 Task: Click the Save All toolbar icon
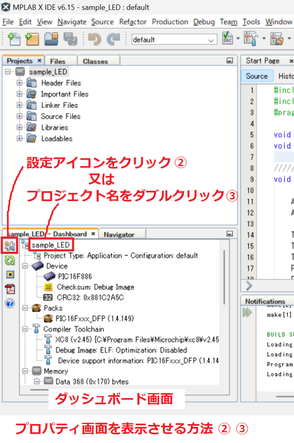pos(70,39)
